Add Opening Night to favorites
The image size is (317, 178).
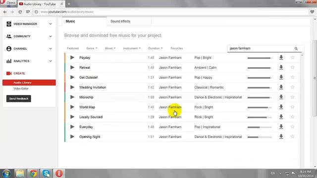pyautogui.click(x=292, y=136)
